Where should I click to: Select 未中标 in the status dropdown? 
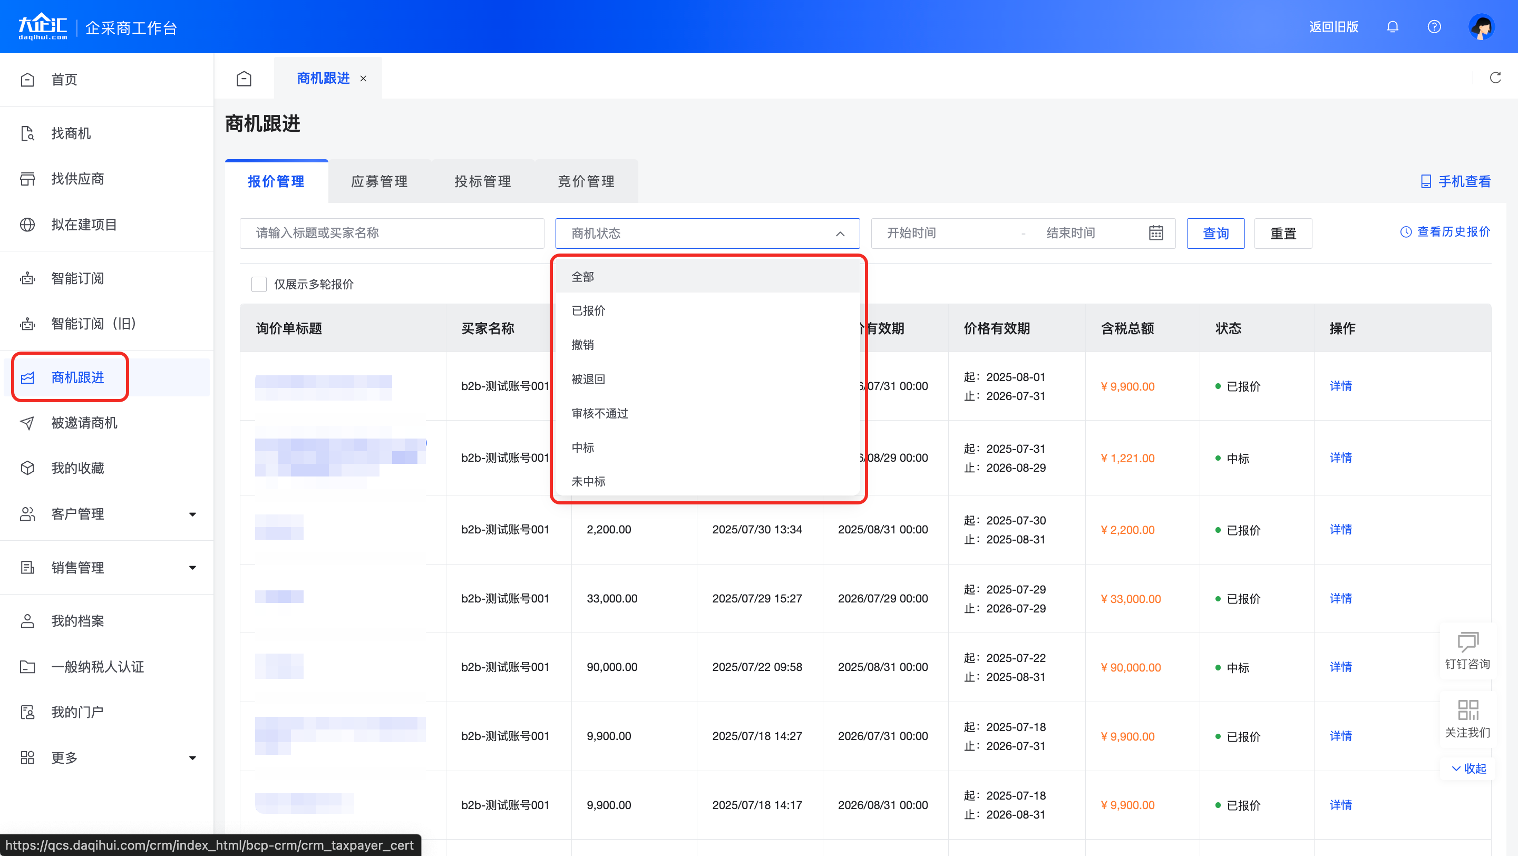pos(708,481)
